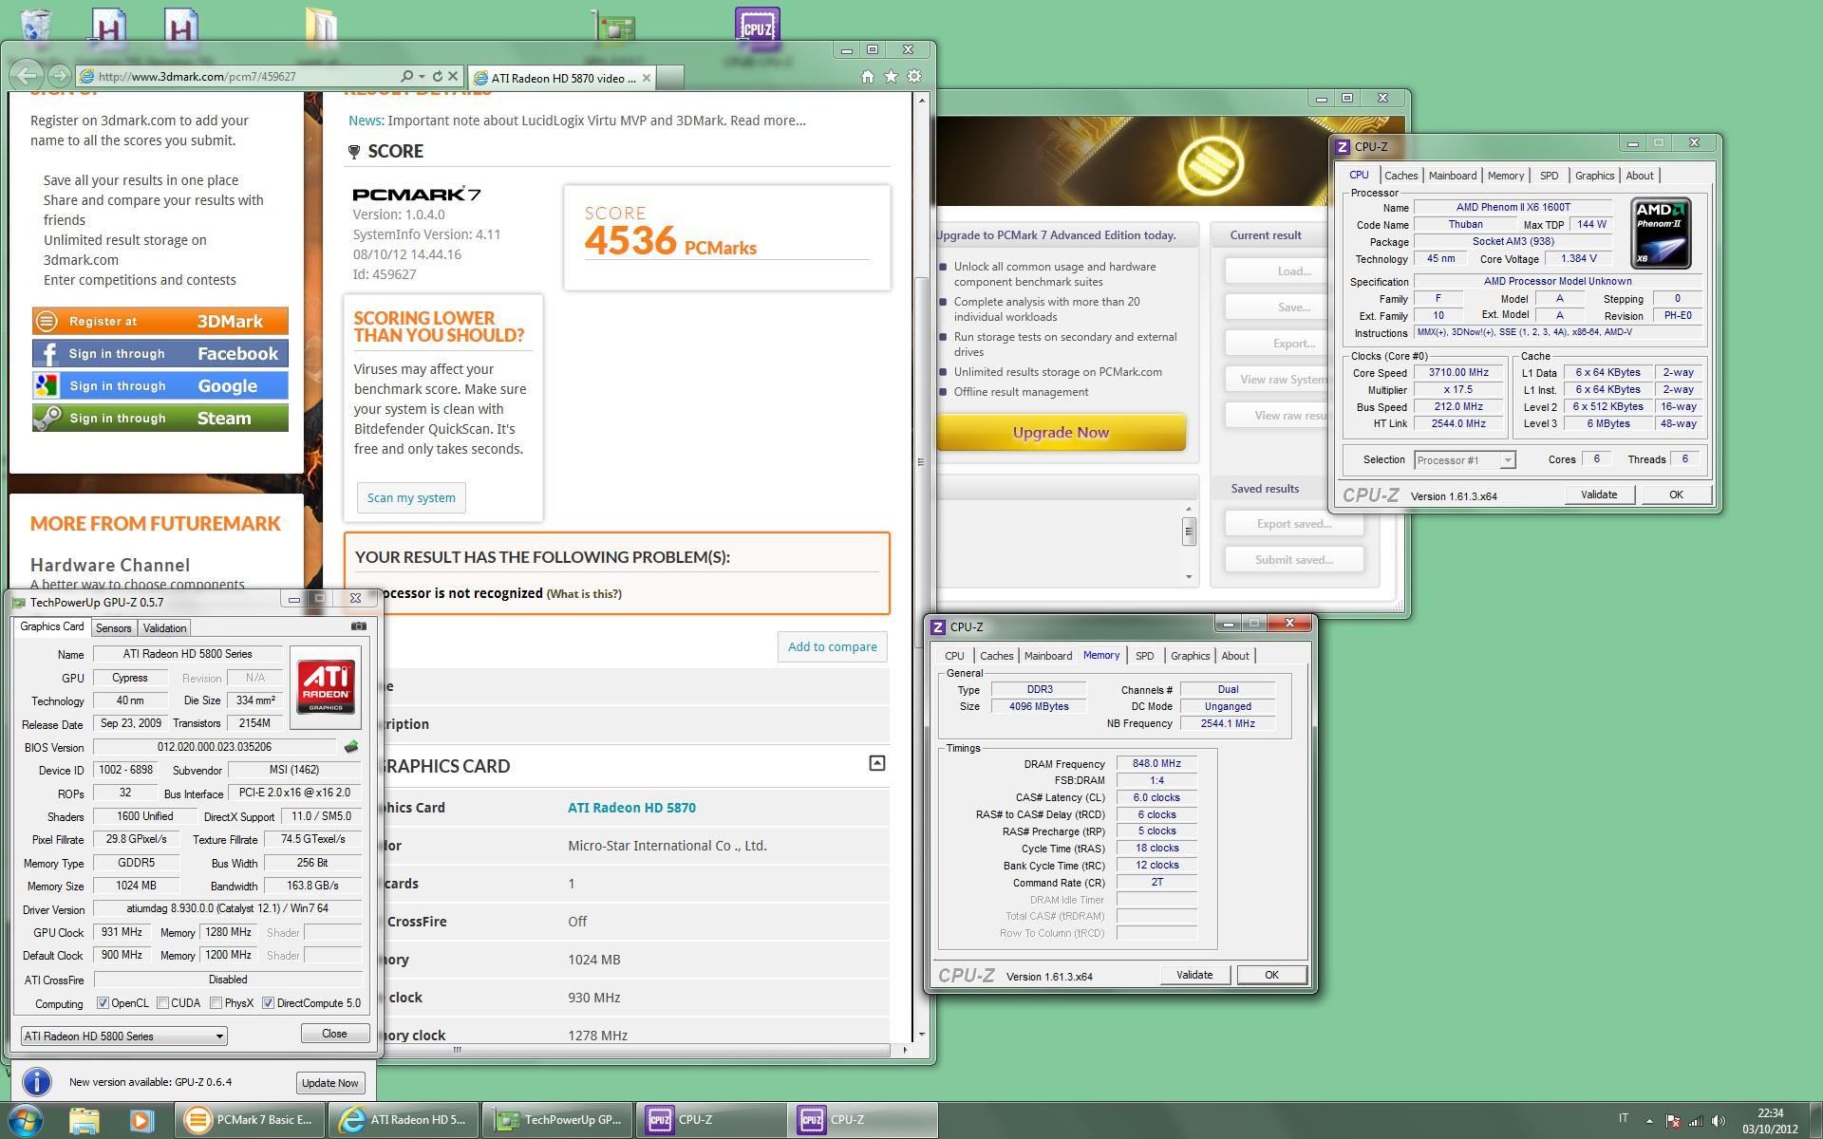Click Register at 3DMark button
Viewport: 1823px width, 1139px height.
pyautogui.click(x=160, y=321)
